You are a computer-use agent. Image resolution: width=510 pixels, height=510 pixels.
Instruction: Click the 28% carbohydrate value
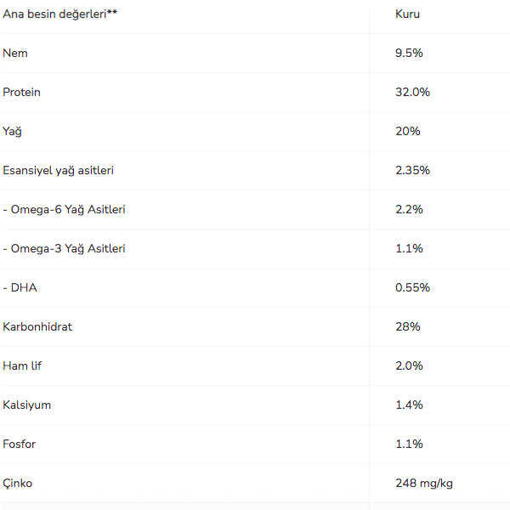pos(408,326)
